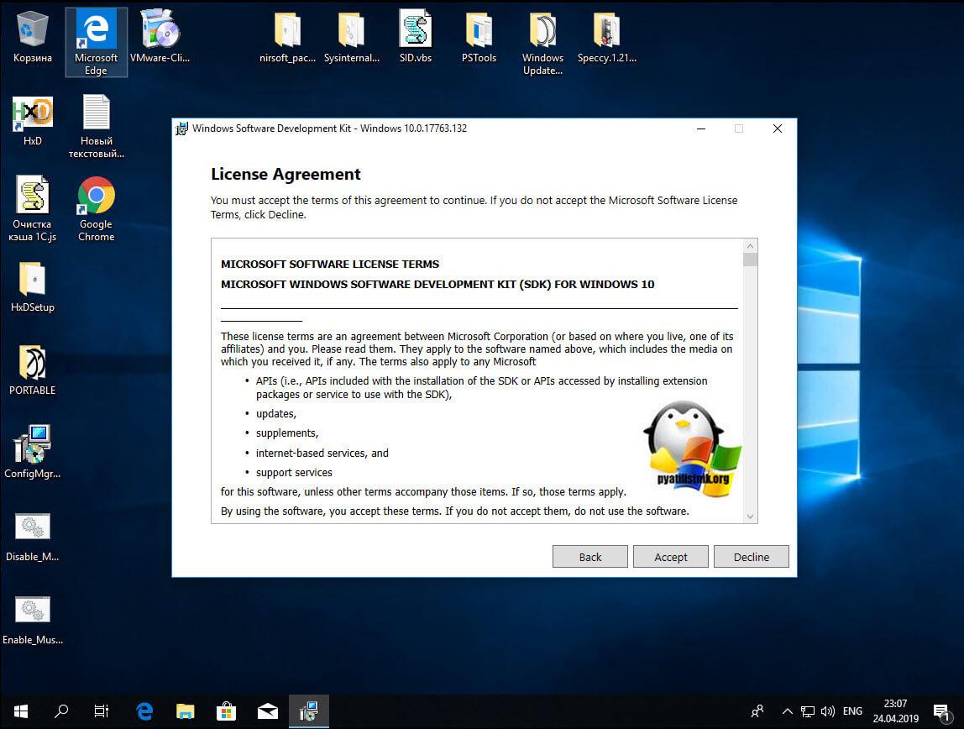Click the 'License Agreement' heading
The width and height of the screenshot is (964, 729).
[286, 174]
